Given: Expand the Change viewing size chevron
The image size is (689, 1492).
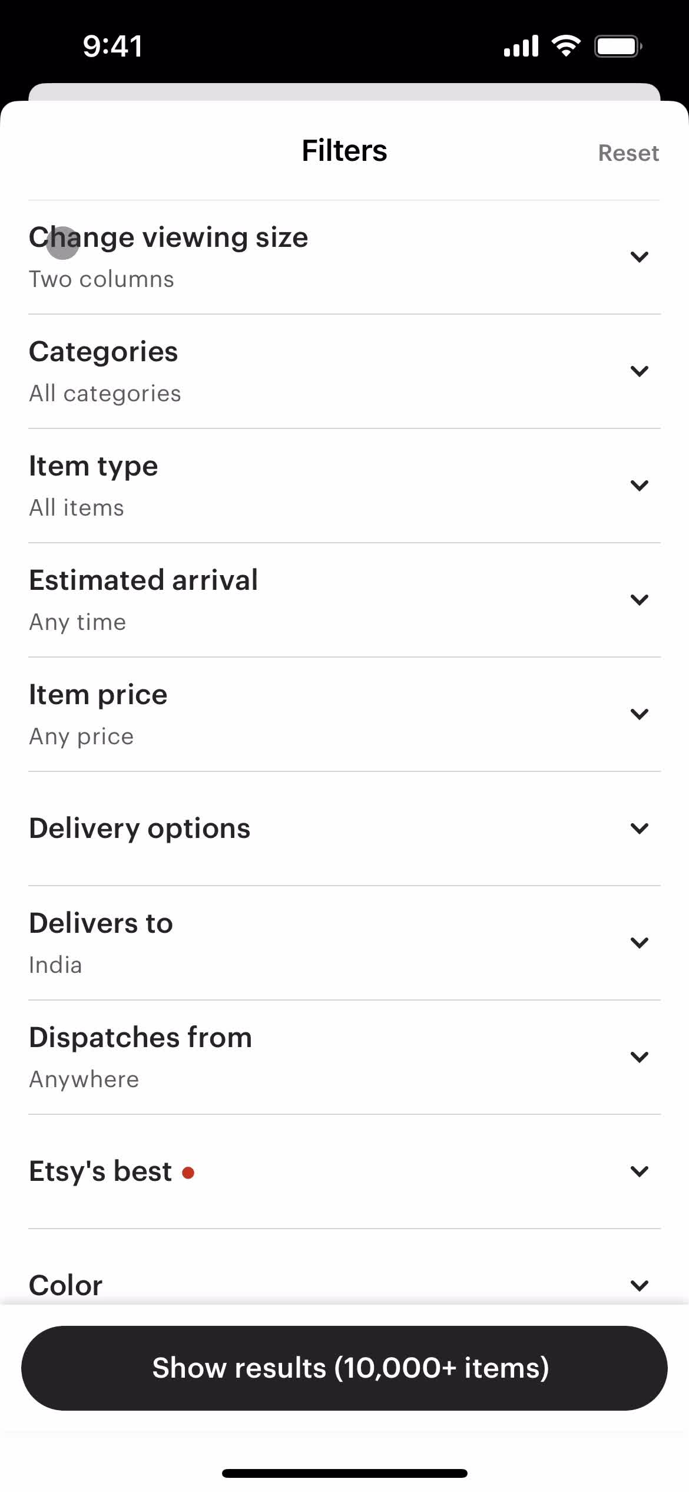Looking at the screenshot, I should point(639,257).
